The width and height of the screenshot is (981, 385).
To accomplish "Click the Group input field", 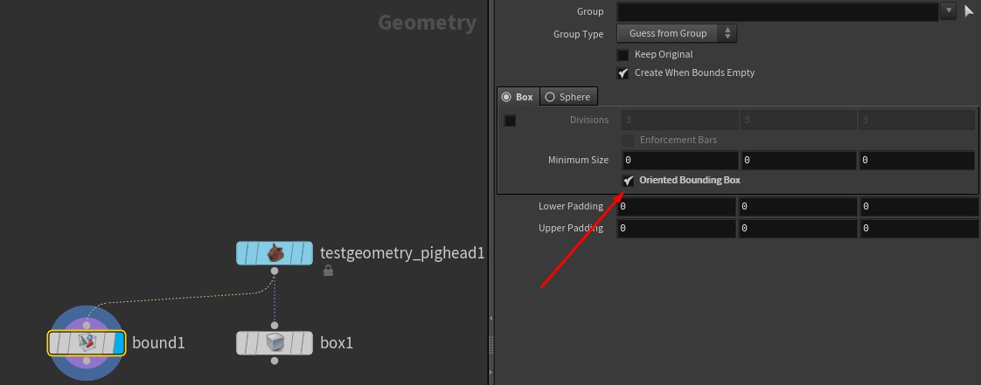I will pos(777,10).
